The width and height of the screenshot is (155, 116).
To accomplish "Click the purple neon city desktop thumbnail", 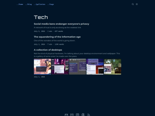I will 60,66.
